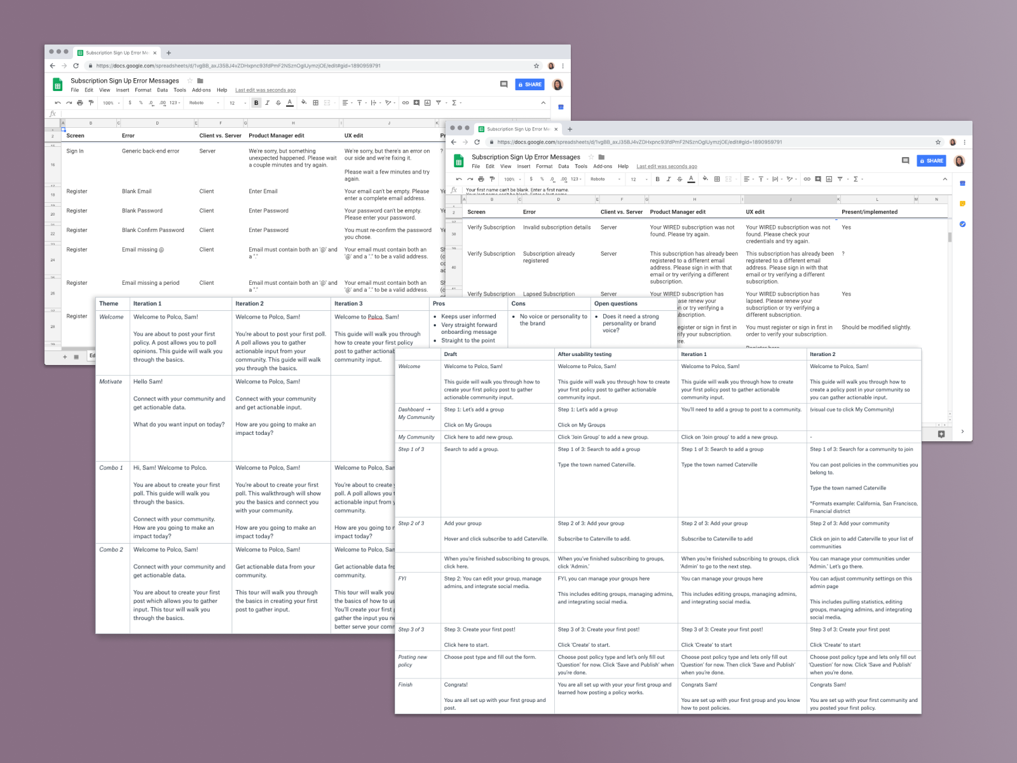Click Undo in the left window toolbar

coord(58,102)
